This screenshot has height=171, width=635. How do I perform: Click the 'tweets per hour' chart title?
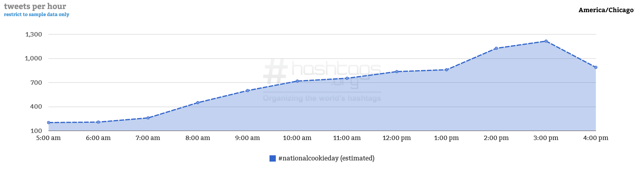35,6
